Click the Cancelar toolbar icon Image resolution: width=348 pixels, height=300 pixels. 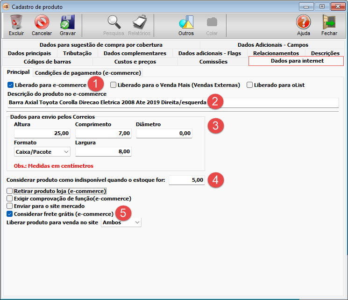pyautogui.click(x=42, y=22)
